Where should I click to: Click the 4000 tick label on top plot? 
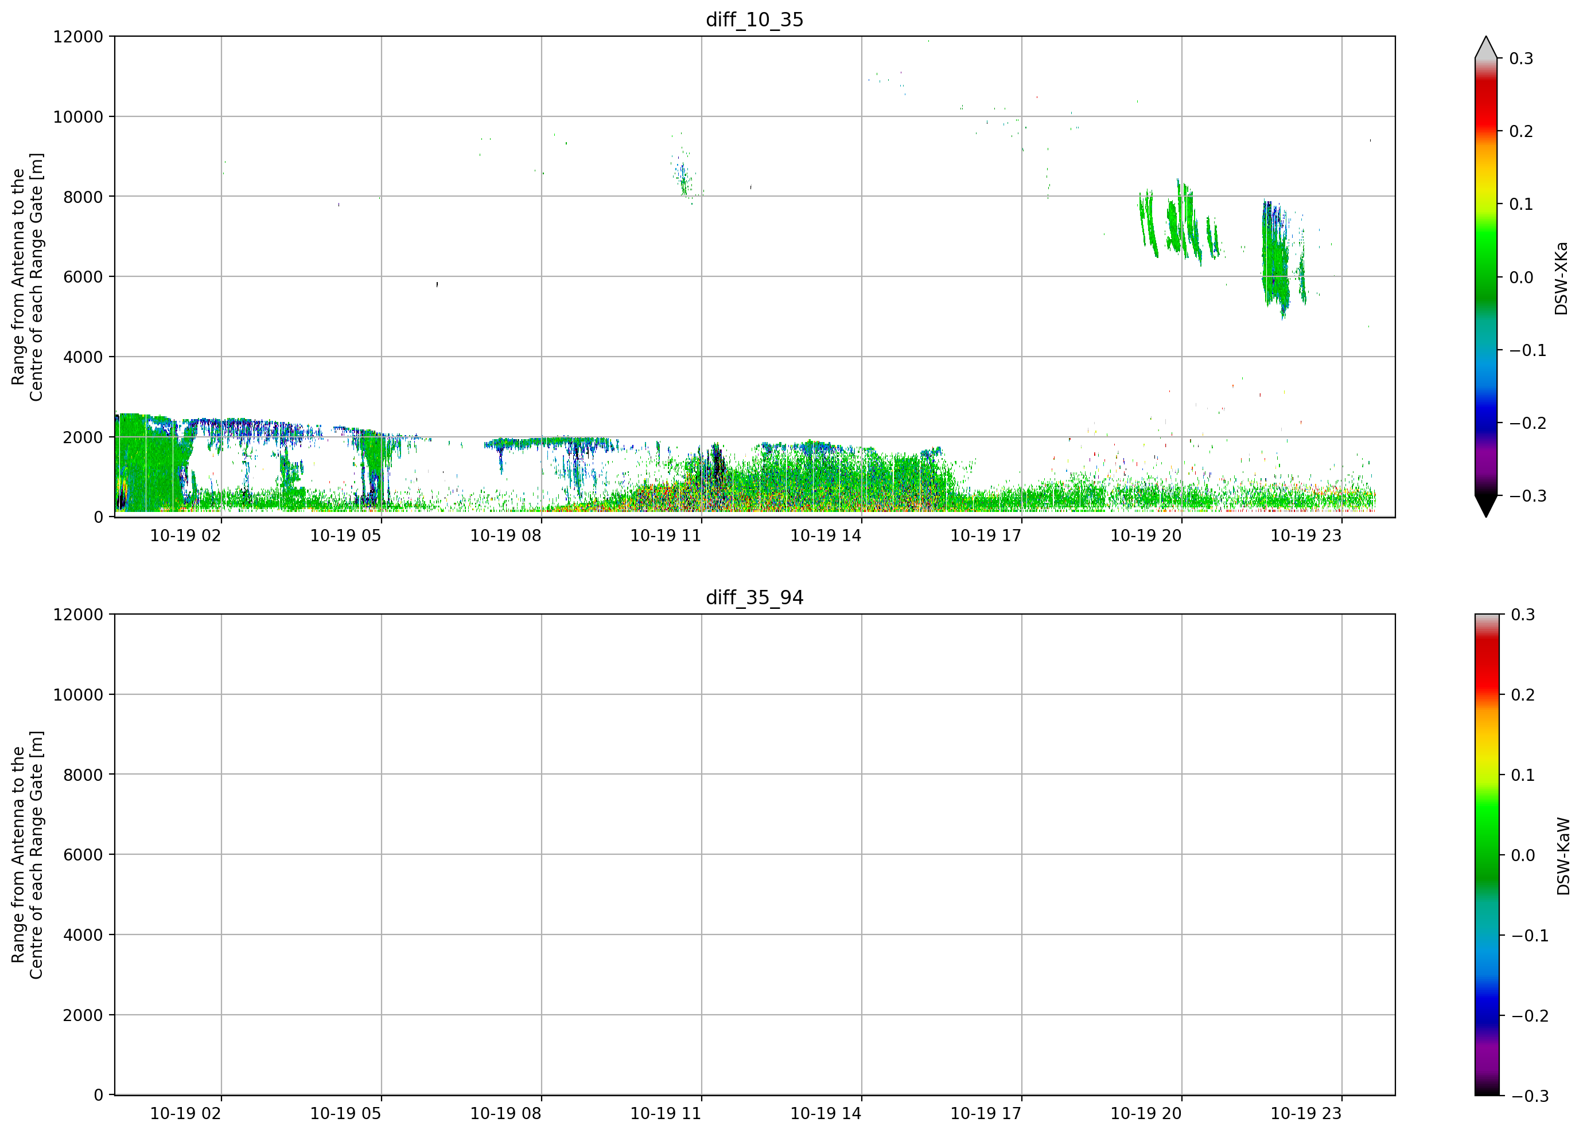coord(83,357)
